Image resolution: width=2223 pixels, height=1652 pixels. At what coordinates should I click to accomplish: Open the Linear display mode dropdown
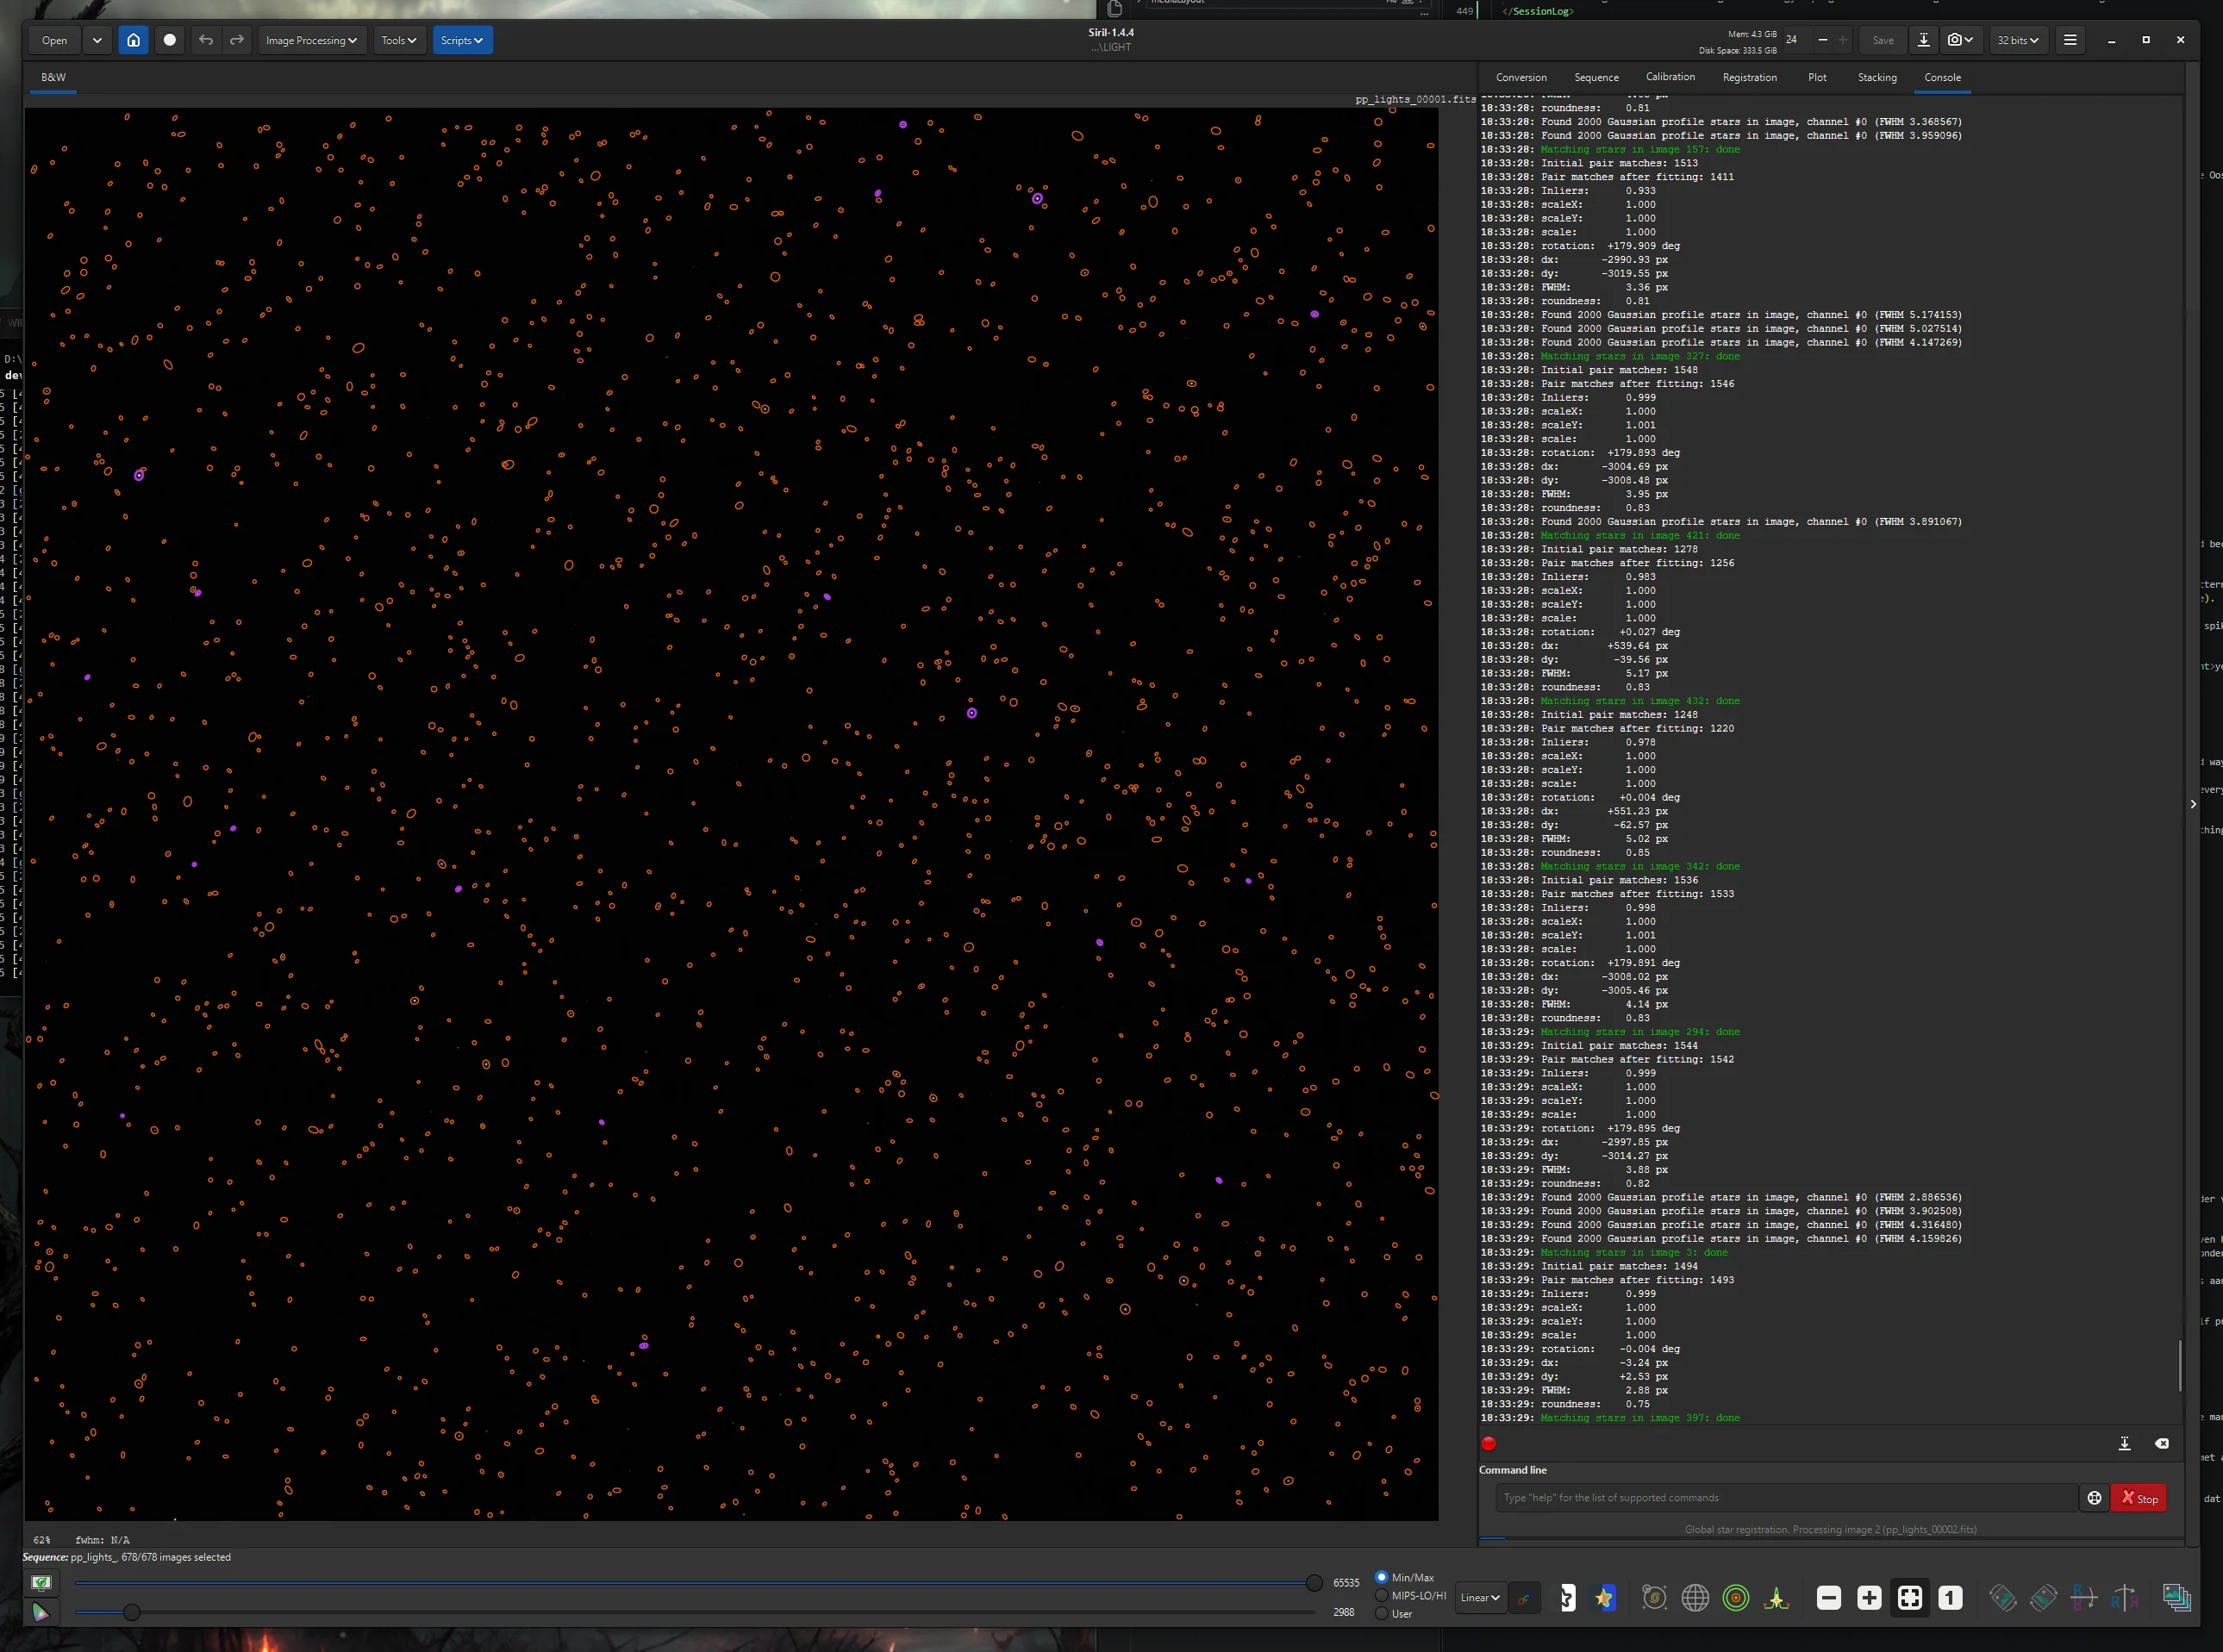point(1479,1597)
